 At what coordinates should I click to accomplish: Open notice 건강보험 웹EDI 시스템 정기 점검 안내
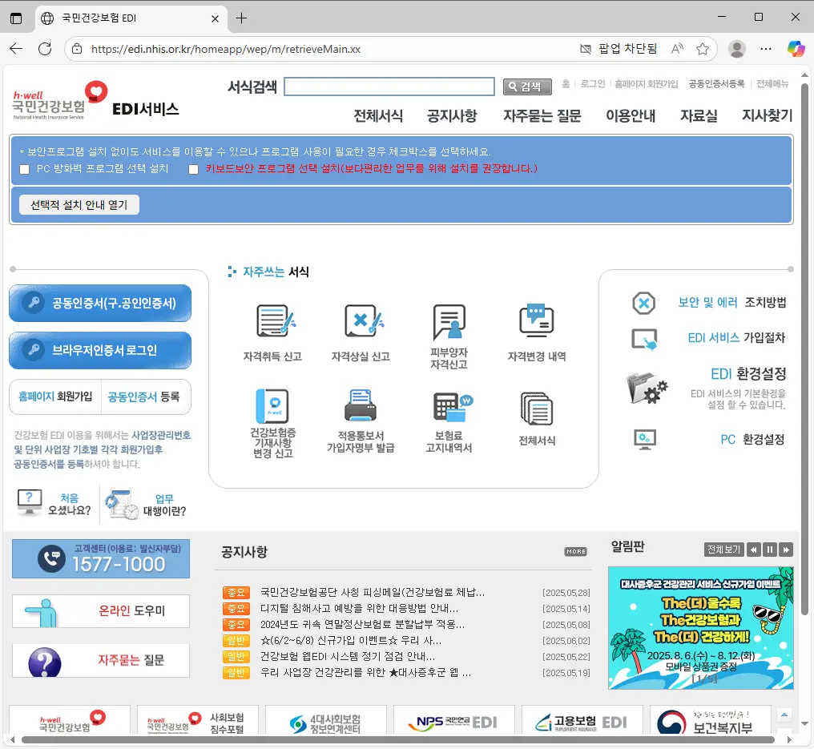pyautogui.click(x=348, y=657)
